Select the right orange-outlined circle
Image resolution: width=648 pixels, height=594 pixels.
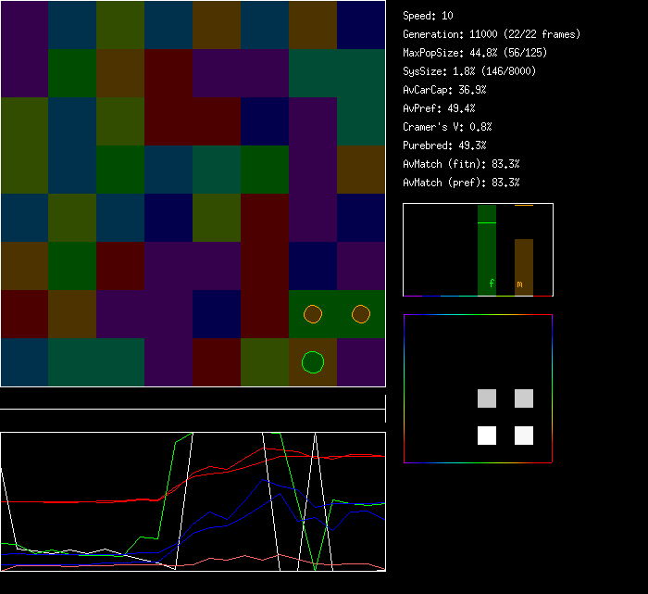tap(361, 314)
